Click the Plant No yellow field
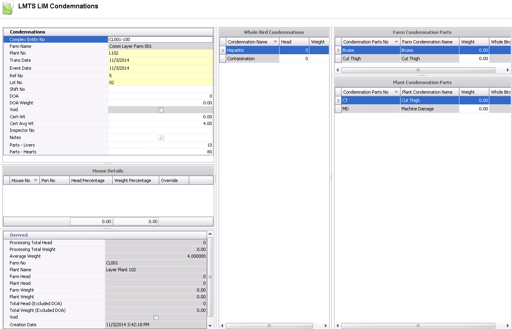 (160, 53)
